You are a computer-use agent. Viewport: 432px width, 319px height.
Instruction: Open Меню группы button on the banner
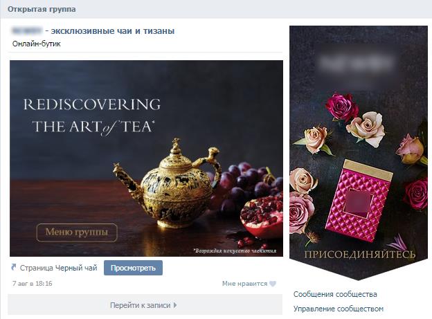point(77,233)
